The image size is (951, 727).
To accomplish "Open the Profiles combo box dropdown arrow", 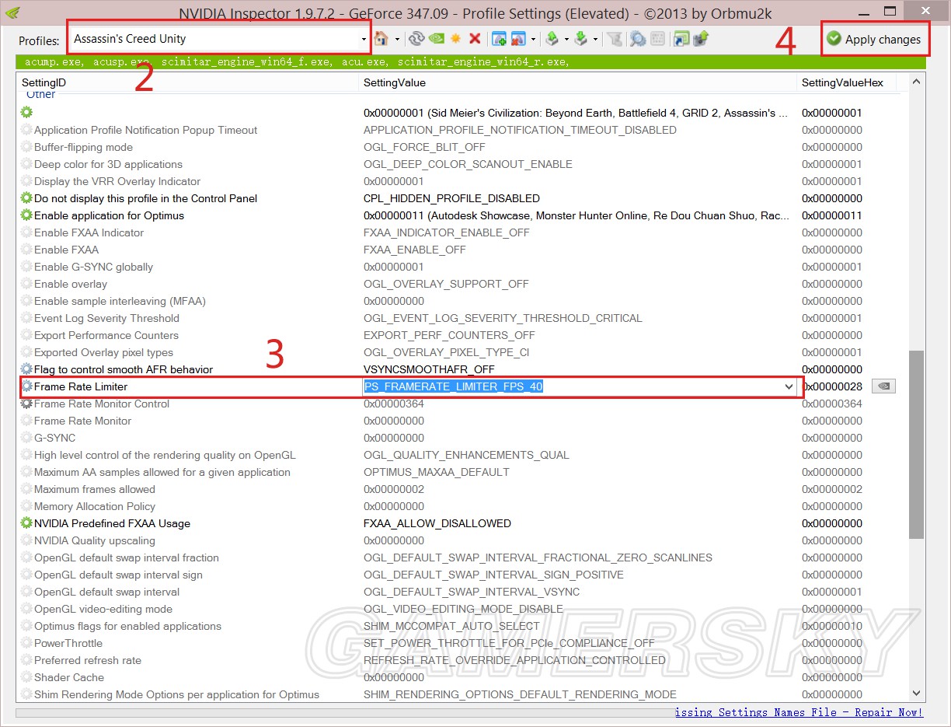I will tap(364, 39).
